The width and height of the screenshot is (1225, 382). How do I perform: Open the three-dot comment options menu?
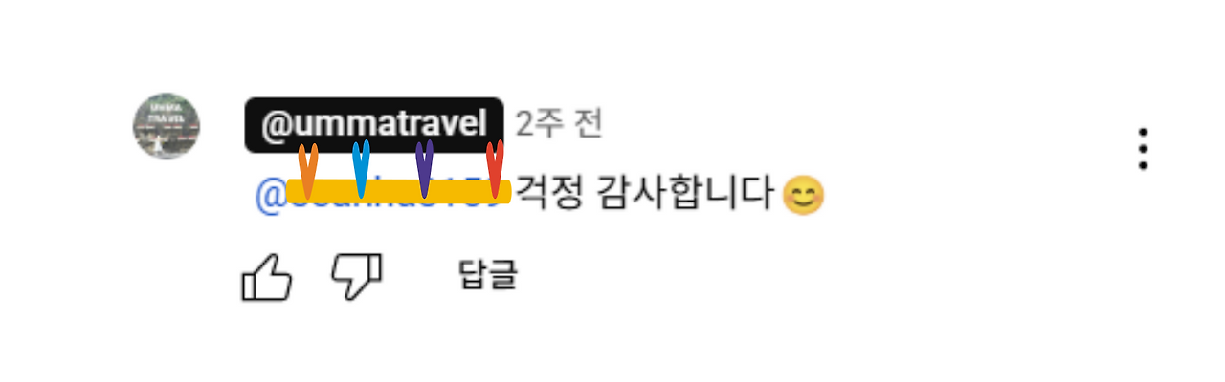1143,149
